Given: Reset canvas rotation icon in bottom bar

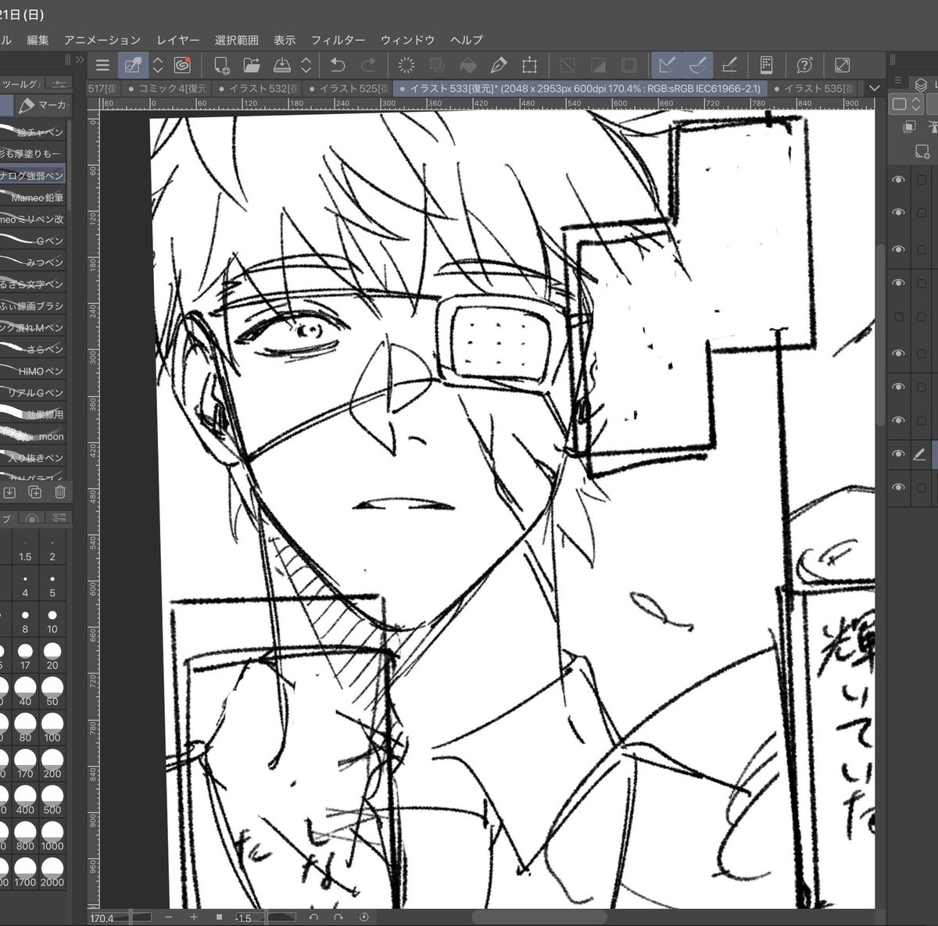Looking at the screenshot, I should 363,917.
